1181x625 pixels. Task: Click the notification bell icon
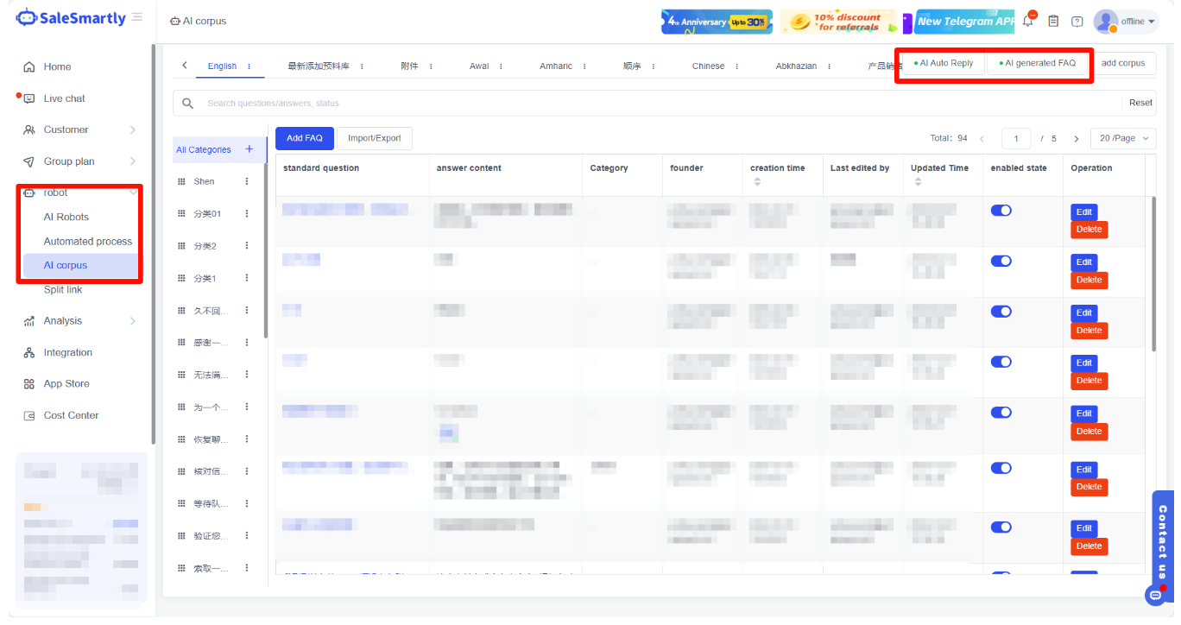(1028, 21)
